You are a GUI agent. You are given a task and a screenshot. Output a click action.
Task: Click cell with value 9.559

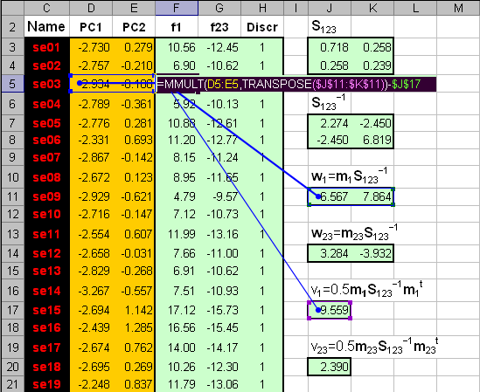pyautogui.click(x=330, y=310)
